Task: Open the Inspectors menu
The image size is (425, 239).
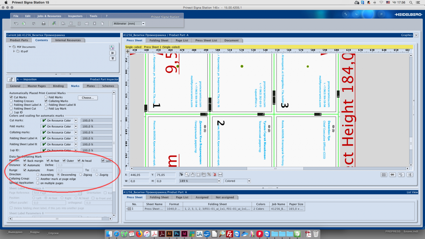Action: coord(75,16)
